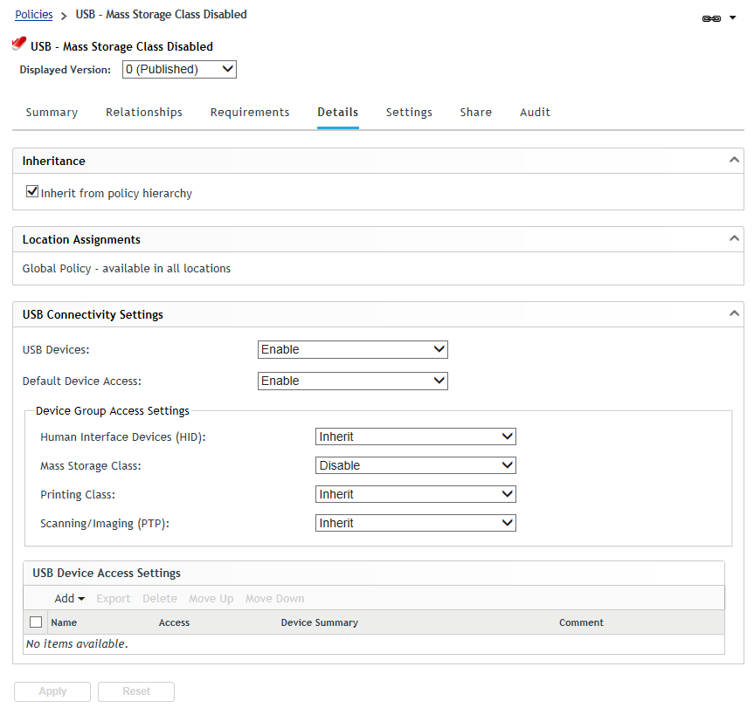Viewport: 754px width, 708px height.
Task: Collapse the USB Connectivity Settings panel
Action: click(x=734, y=312)
